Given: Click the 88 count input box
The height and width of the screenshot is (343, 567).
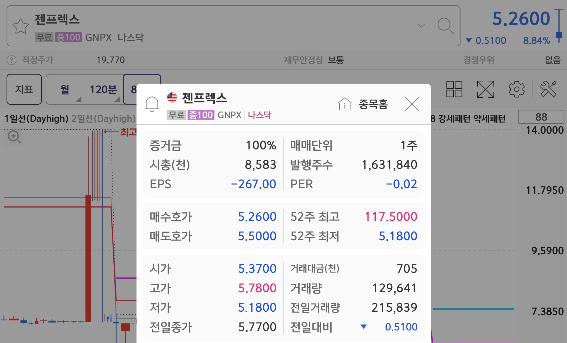Looking at the screenshot, I should point(541,117).
